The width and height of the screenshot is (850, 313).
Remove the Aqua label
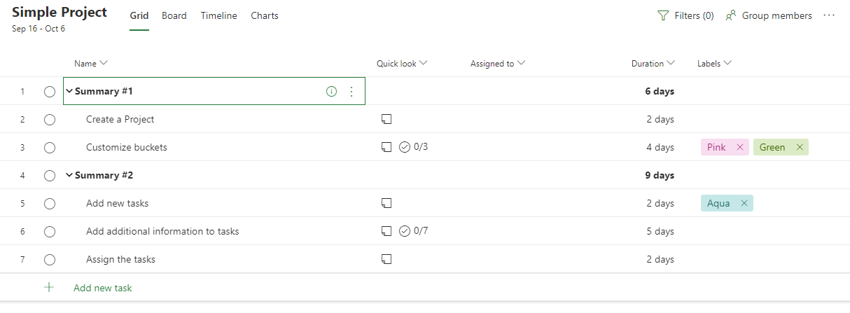click(744, 203)
